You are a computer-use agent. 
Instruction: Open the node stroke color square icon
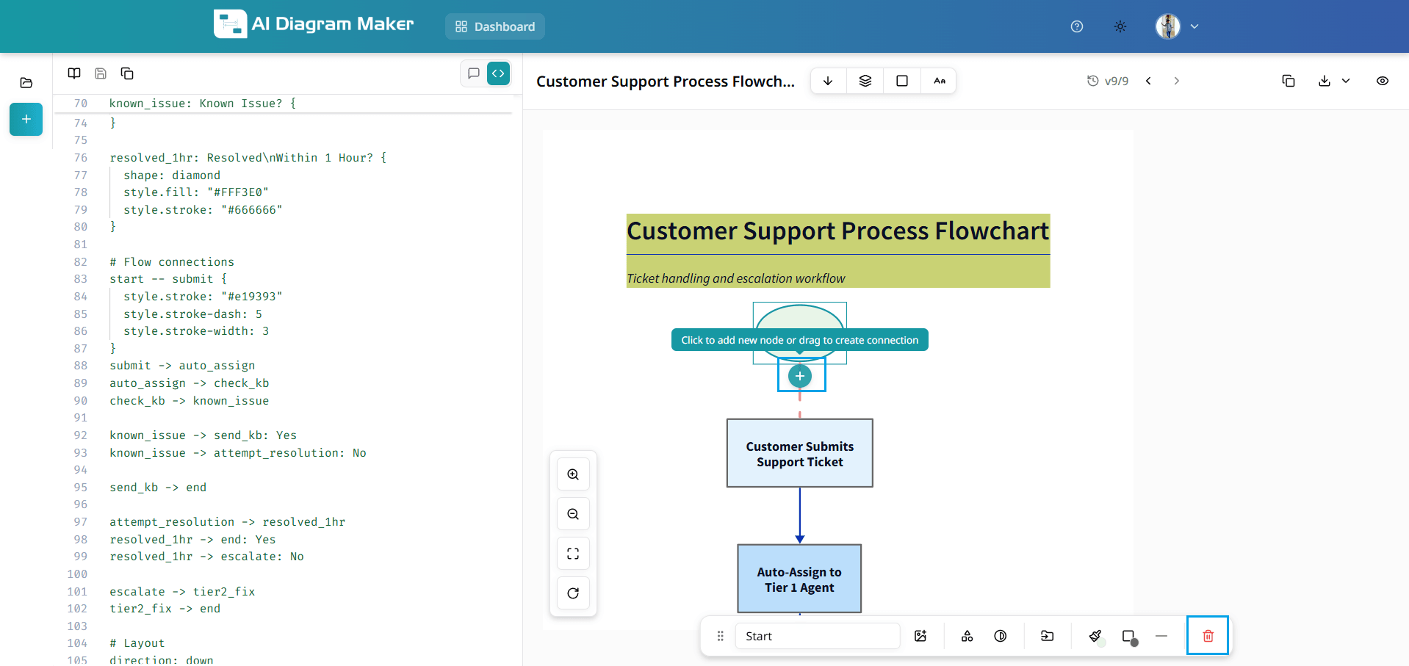[x=1129, y=636]
